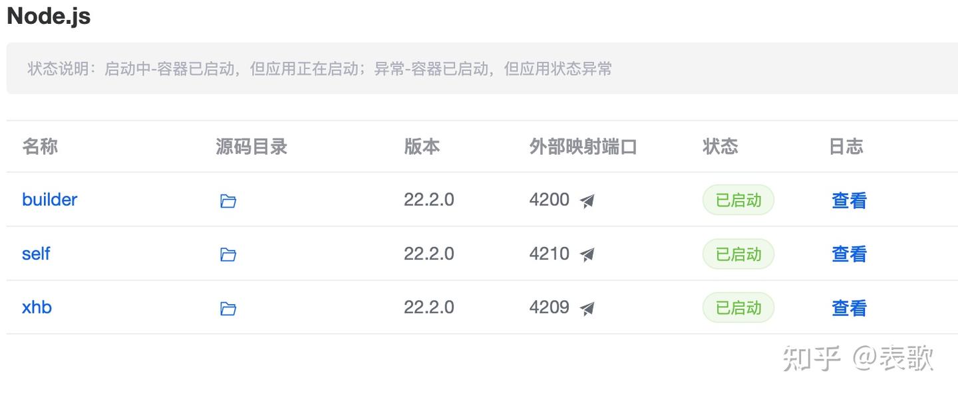Open the xhb app link
958x397 pixels.
37,307
